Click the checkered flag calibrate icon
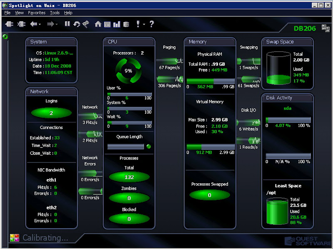333x249 pixels. pyautogui.click(x=86, y=24)
